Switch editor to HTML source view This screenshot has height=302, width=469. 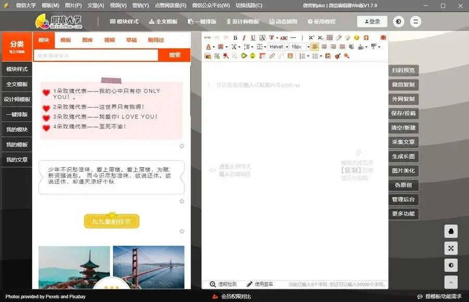click(x=207, y=37)
